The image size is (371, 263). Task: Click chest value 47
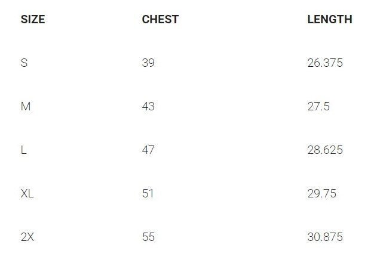148,150
